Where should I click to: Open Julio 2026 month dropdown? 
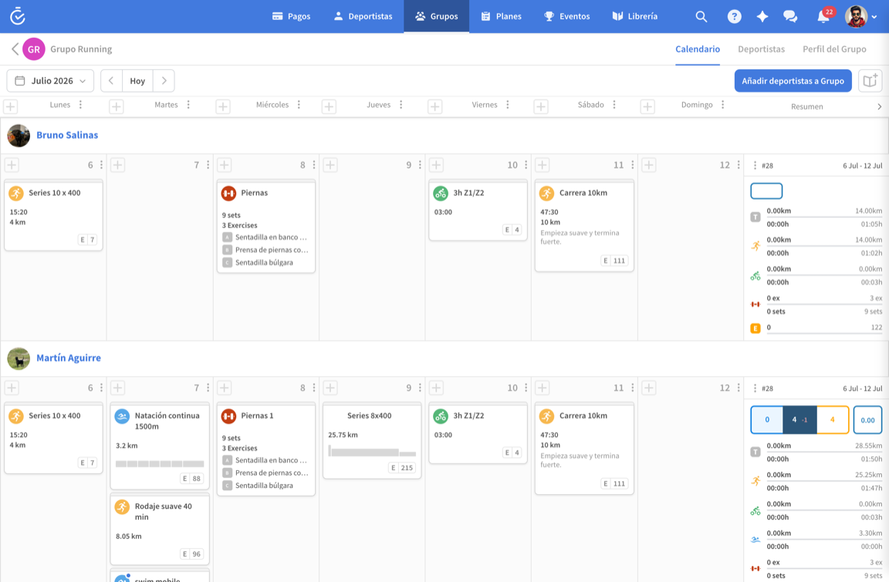[50, 81]
